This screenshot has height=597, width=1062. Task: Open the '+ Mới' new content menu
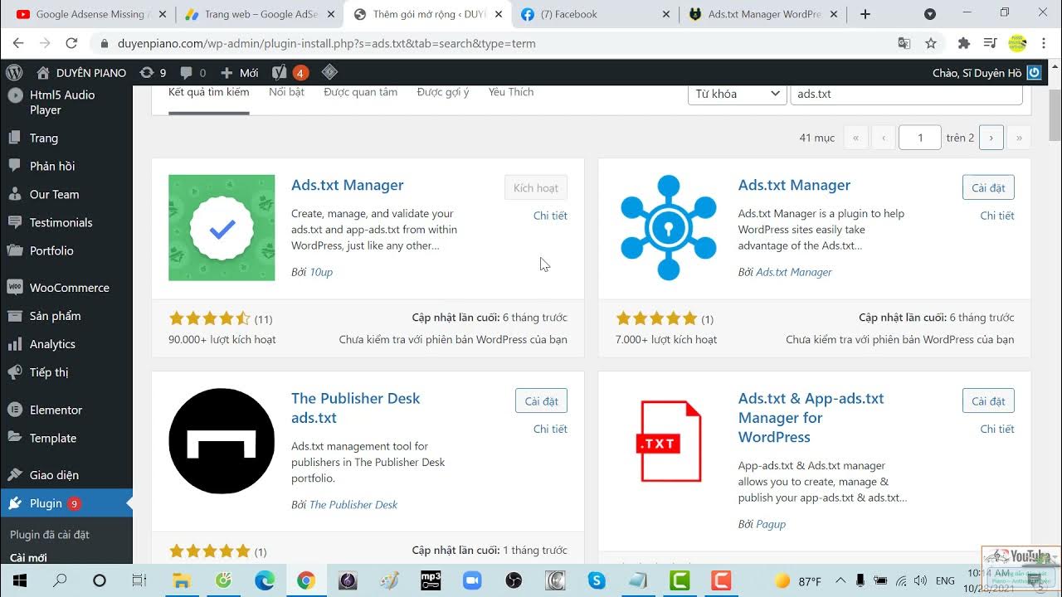click(239, 73)
